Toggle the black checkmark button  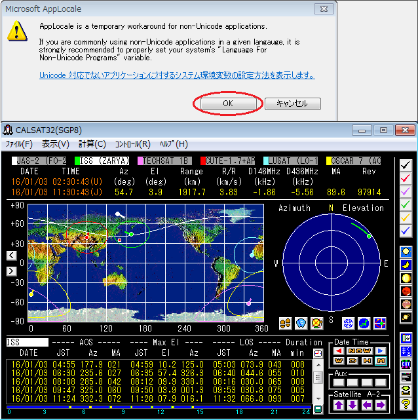[x=406, y=165]
